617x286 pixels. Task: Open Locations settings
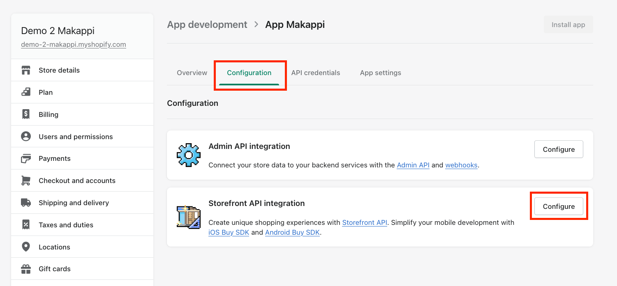tap(82, 247)
